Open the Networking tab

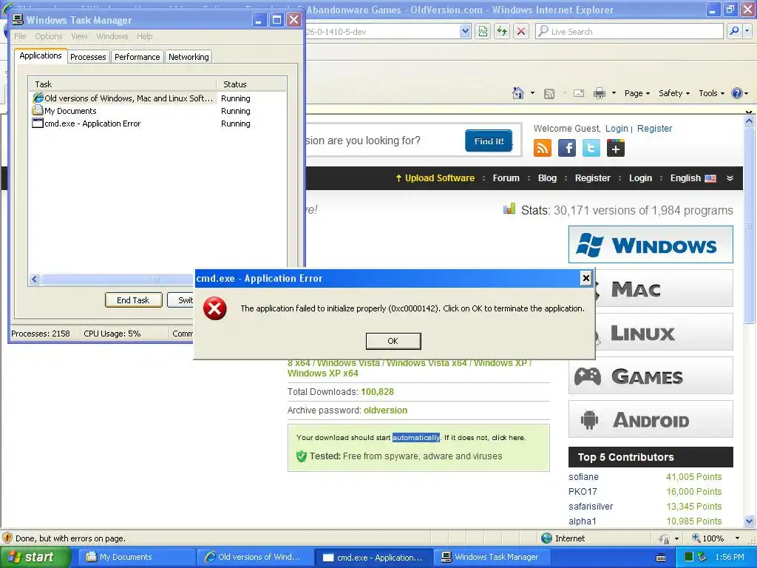[x=189, y=57]
